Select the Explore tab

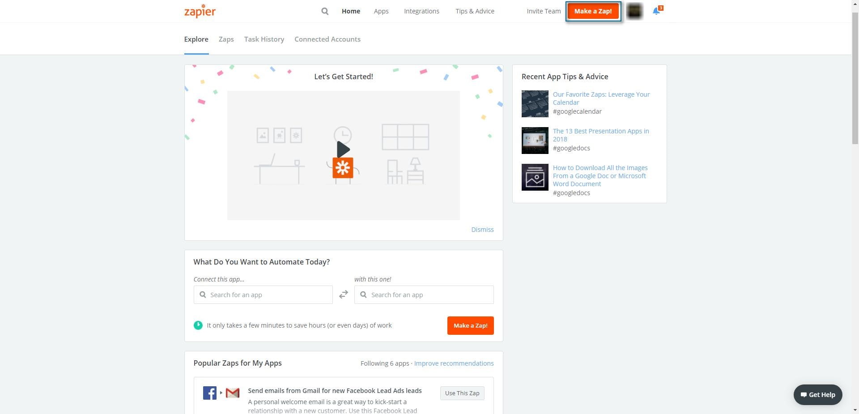point(196,39)
